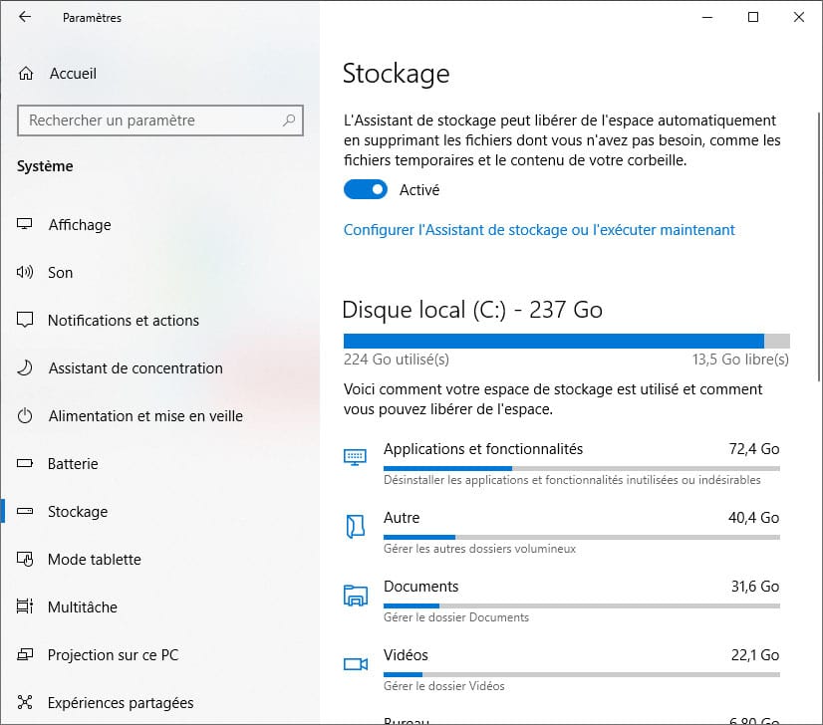This screenshot has height=725, width=823.
Task: Click the '72,4 Go' size value
Action: pyautogui.click(x=753, y=449)
